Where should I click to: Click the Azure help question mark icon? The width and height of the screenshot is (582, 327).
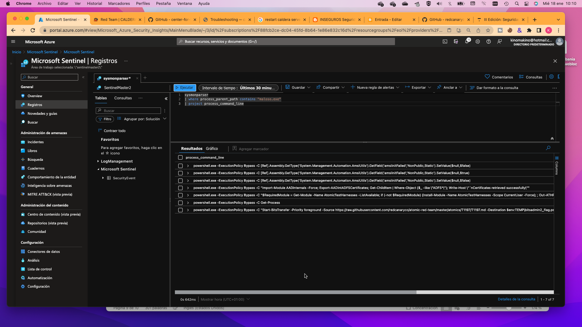click(x=489, y=42)
